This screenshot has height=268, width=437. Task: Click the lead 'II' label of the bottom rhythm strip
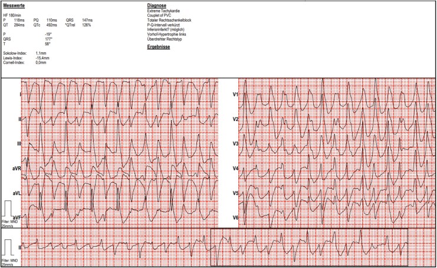coord(20,247)
